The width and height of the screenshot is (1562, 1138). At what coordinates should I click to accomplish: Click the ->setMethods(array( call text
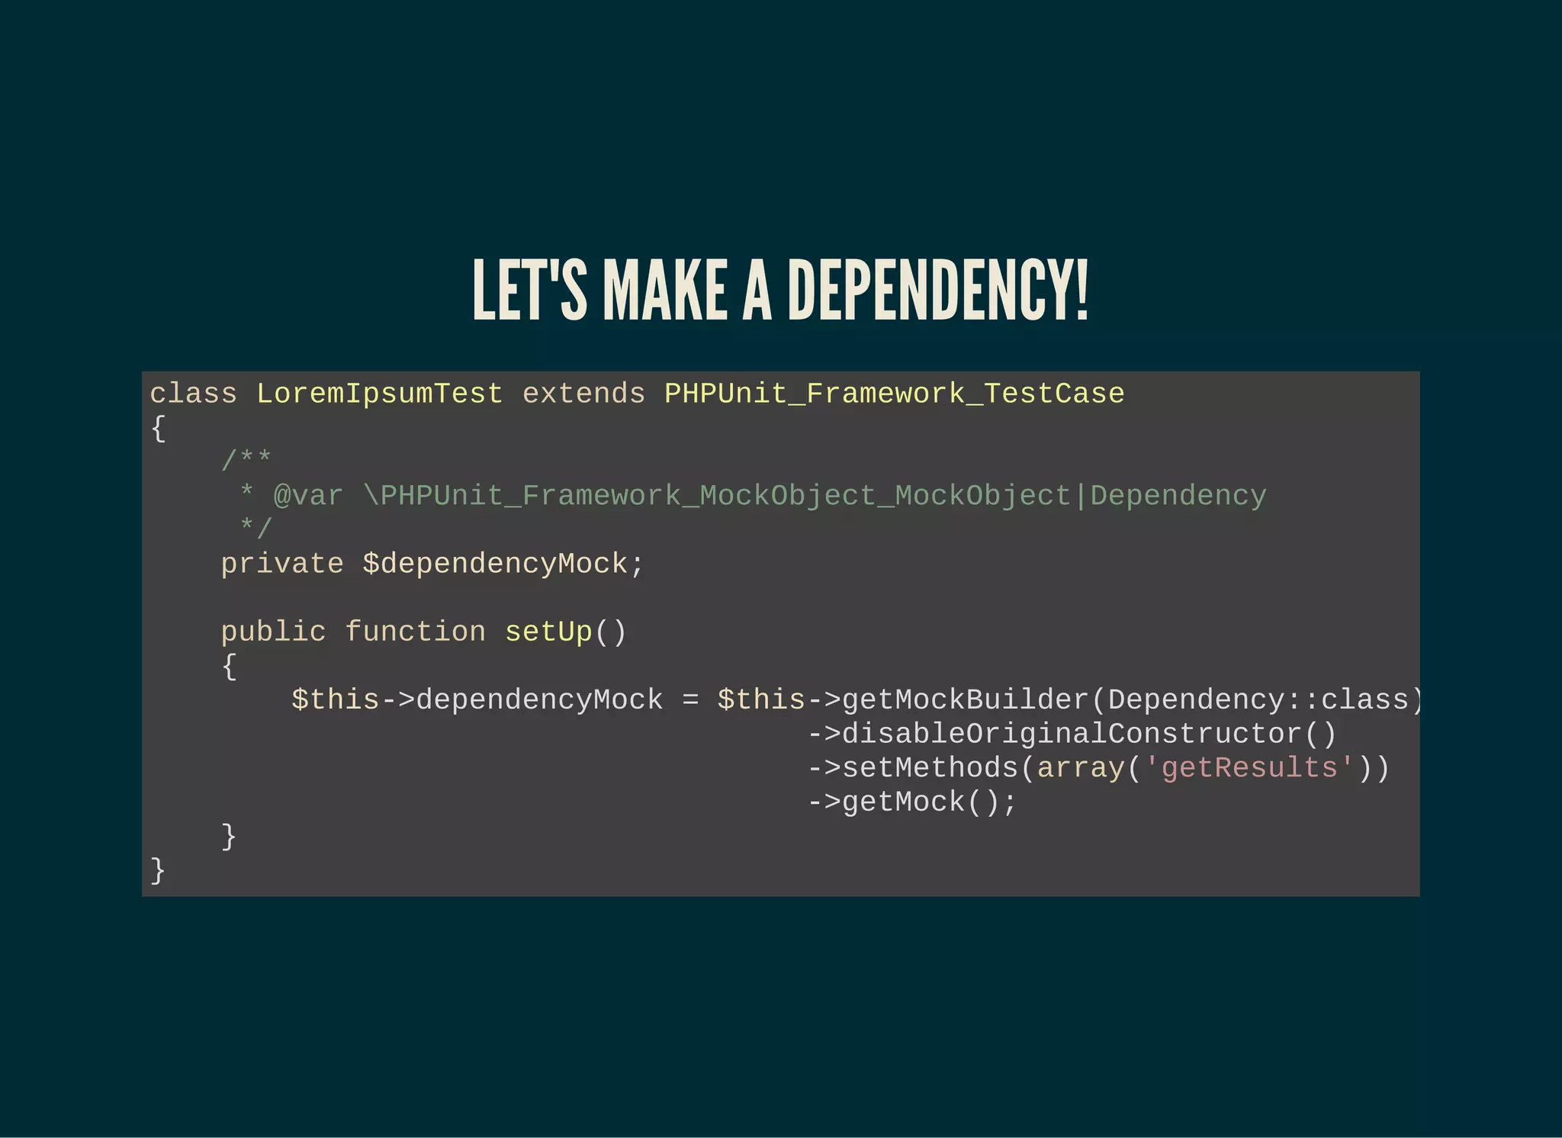click(x=975, y=767)
